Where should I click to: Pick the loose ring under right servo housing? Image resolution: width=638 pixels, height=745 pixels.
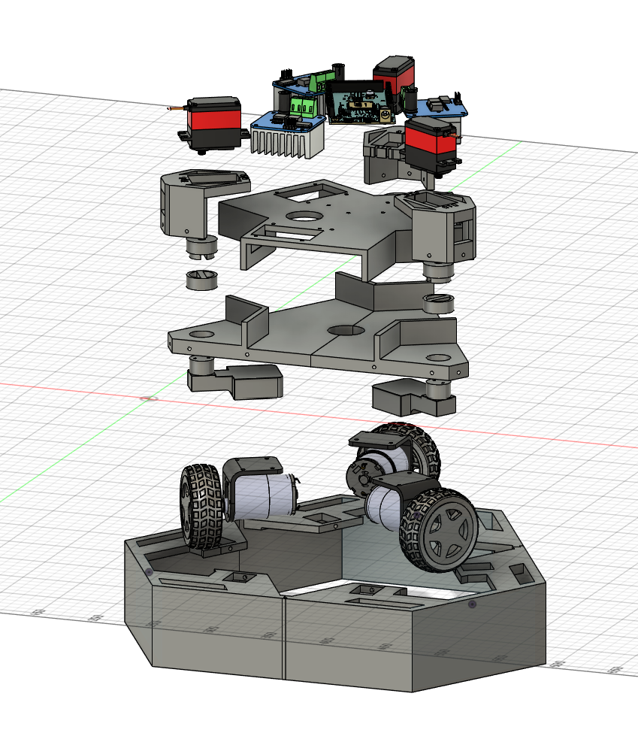440,304
